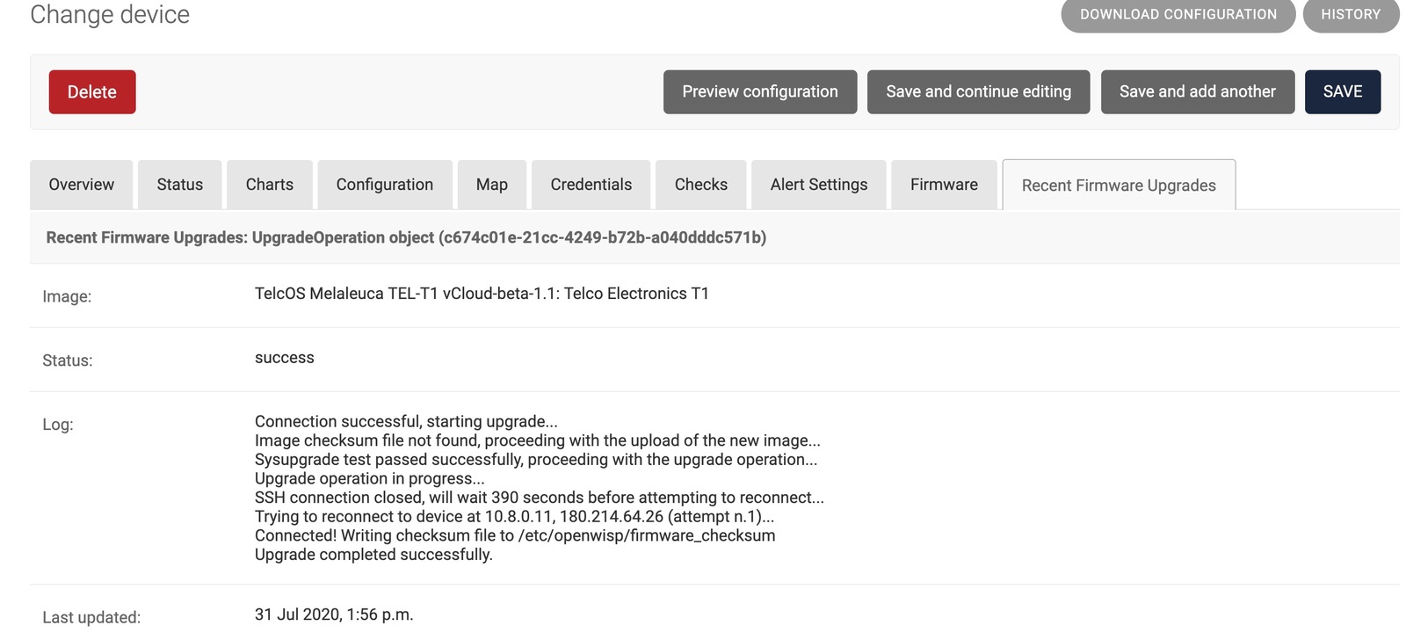Screen dimensions: 1406x640
Task: Select the Charts tab
Action: pos(270,185)
